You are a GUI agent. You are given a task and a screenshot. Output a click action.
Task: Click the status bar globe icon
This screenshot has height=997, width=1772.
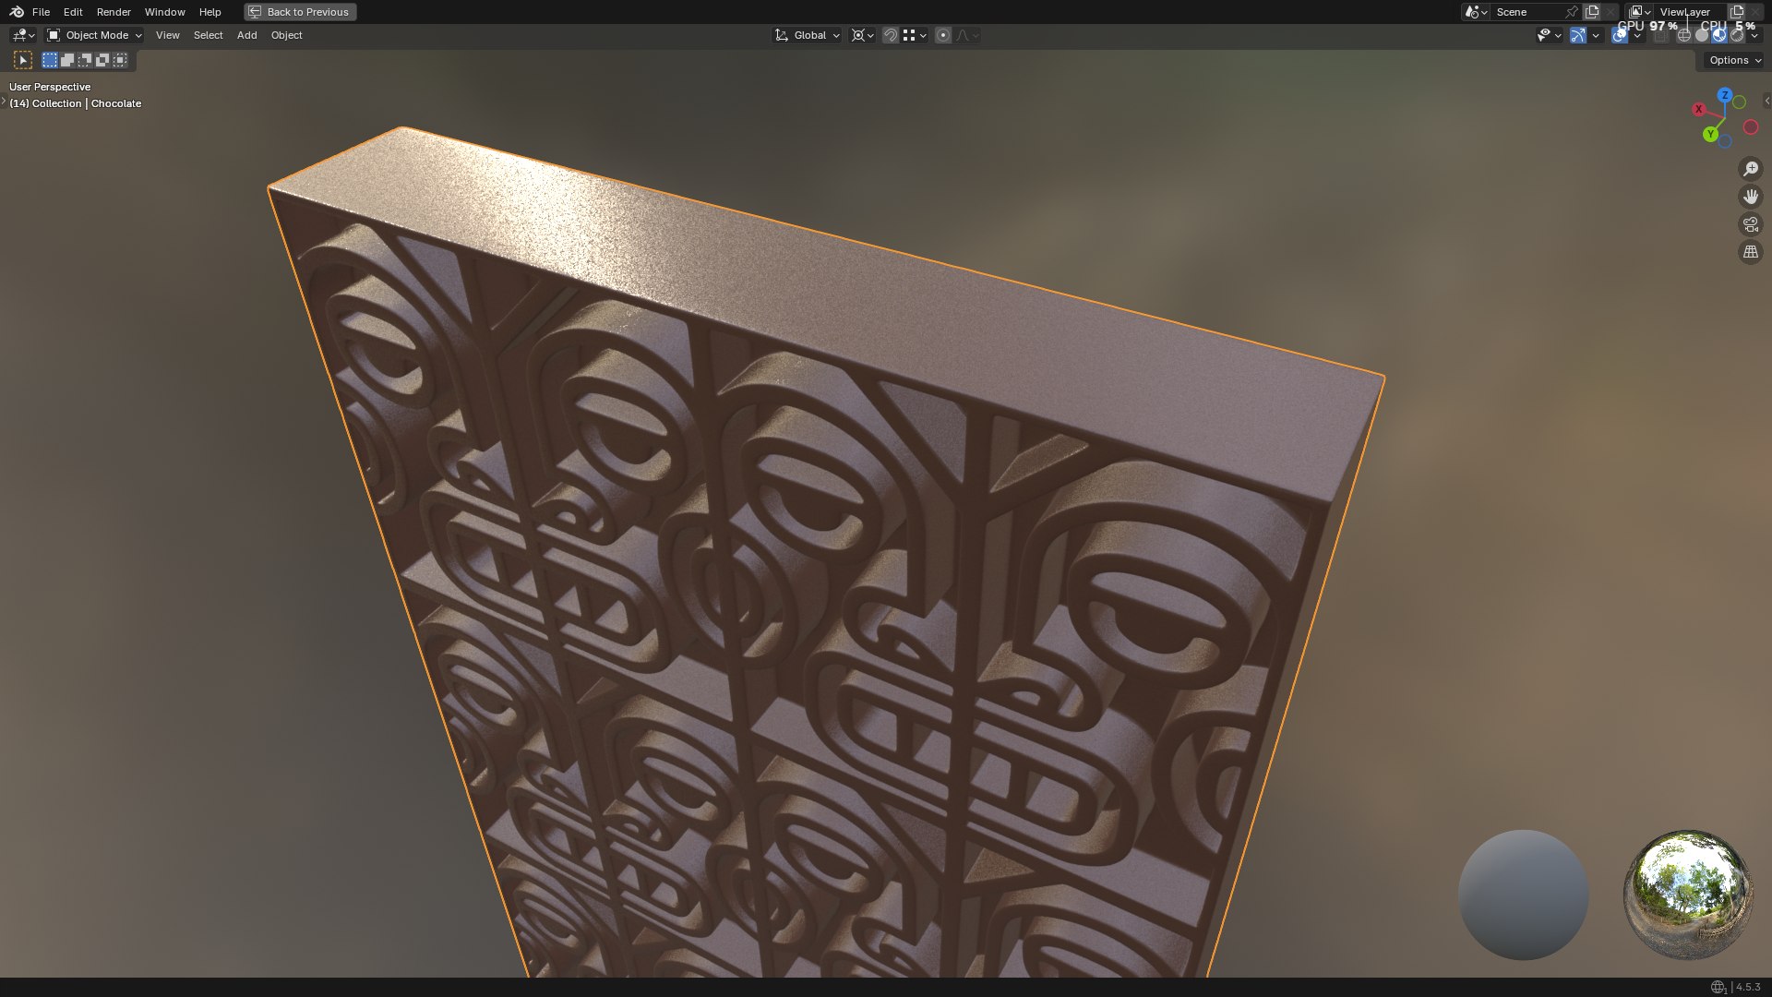(x=1718, y=988)
